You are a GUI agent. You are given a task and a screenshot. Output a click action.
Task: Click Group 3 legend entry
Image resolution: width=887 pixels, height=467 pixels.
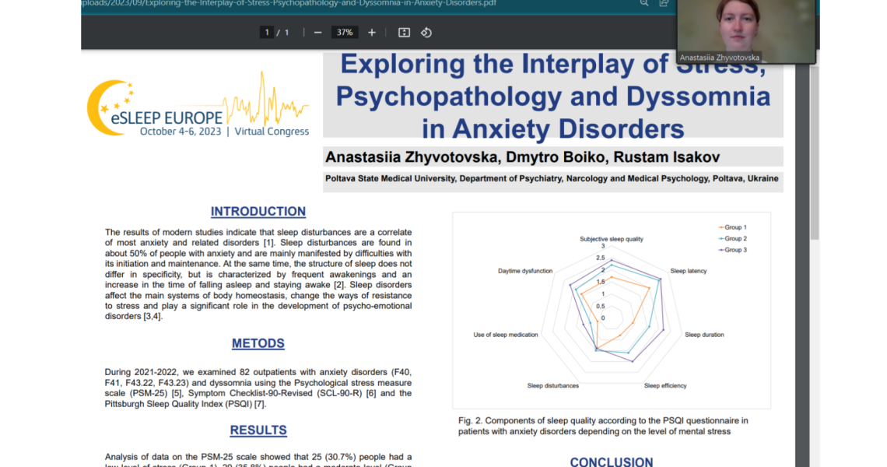[733, 250]
